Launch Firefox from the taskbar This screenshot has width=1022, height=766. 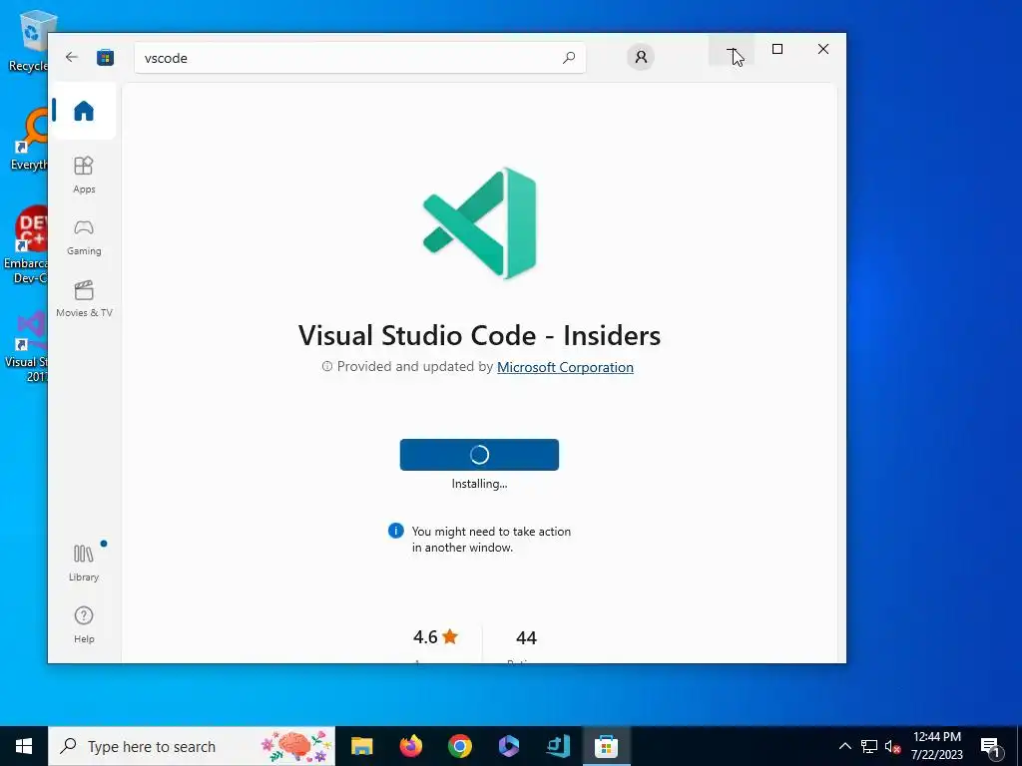(410, 746)
